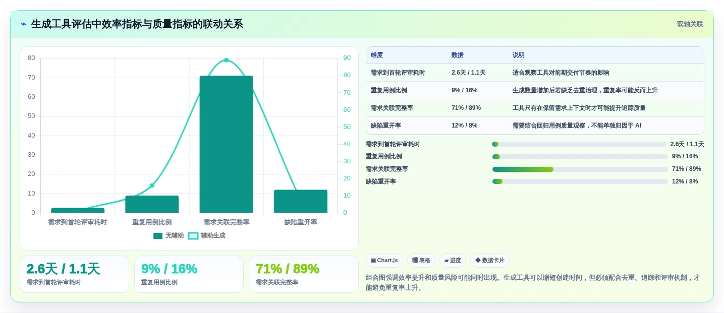Click the 2.6天 / 1.1天 table cell

click(x=469, y=73)
